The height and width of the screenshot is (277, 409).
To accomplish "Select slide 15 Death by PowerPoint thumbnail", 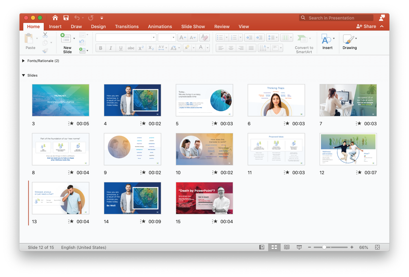I will point(204,198).
